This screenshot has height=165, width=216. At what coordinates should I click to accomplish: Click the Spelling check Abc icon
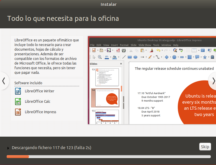(x=181, y=50)
